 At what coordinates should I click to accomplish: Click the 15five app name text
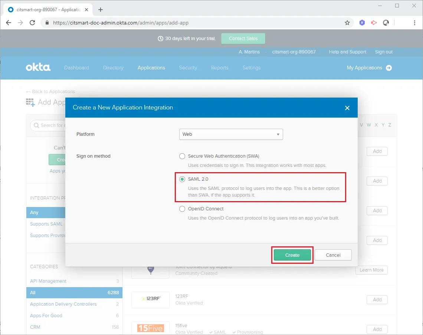click(x=181, y=326)
